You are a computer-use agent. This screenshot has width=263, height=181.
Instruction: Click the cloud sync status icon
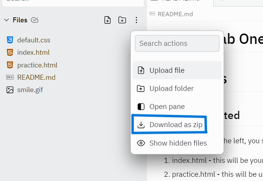[x=35, y=20]
